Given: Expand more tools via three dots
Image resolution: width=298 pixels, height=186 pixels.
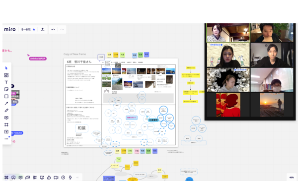Looking at the screenshot, I should click(x=6, y=139).
